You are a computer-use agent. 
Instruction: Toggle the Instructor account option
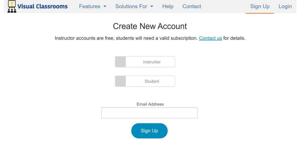pyautogui.click(x=151, y=62)
